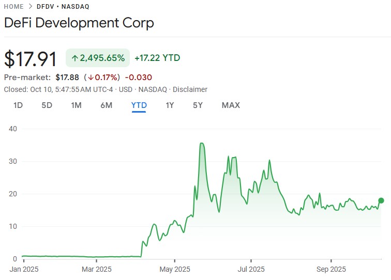Click the +17.22 YTD change text
The width and height of the screenshot is (391, 280).
coord(157,58)
